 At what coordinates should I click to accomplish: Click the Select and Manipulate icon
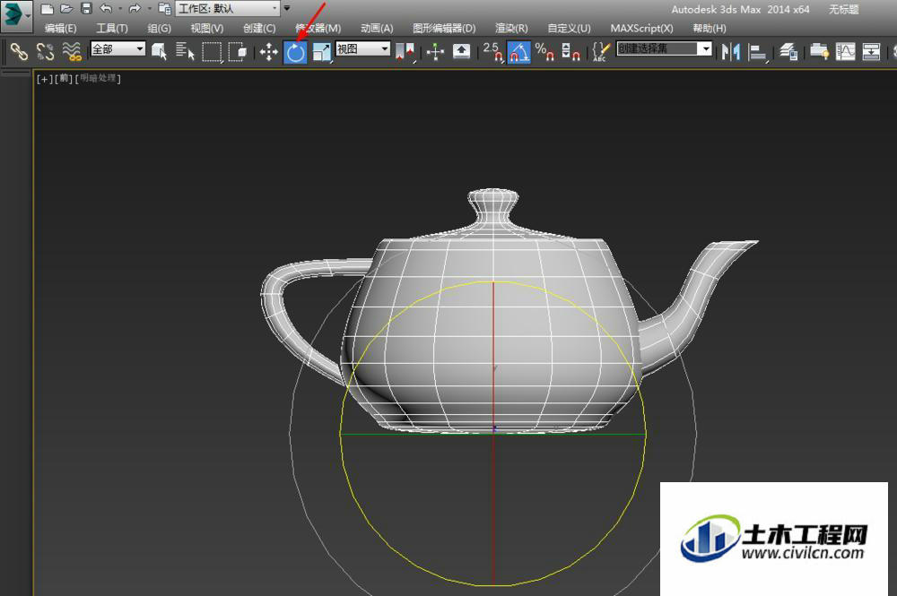tap(435, 52)
